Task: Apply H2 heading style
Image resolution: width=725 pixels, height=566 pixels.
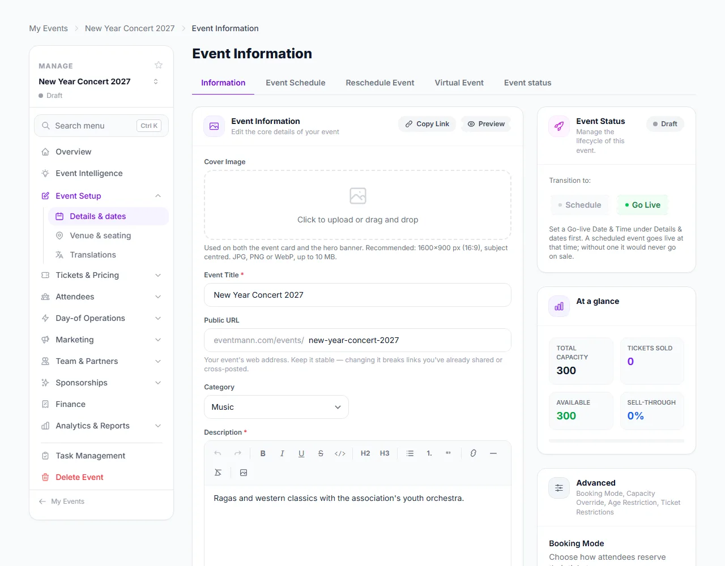Action: 365,453
